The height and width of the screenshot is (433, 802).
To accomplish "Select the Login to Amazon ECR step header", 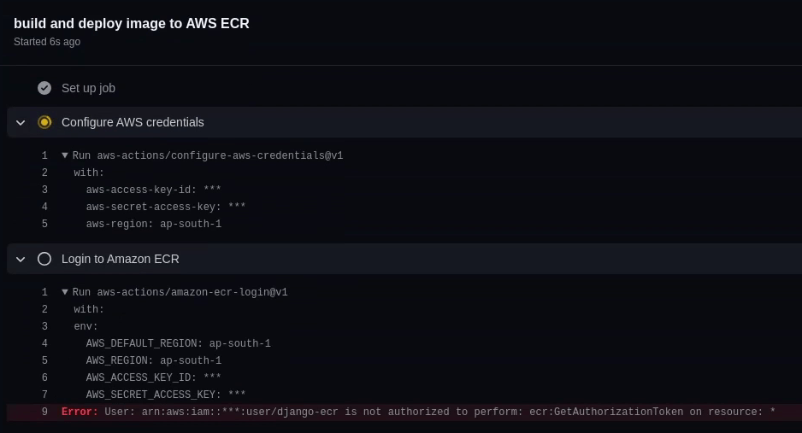I will click(404, 259).
